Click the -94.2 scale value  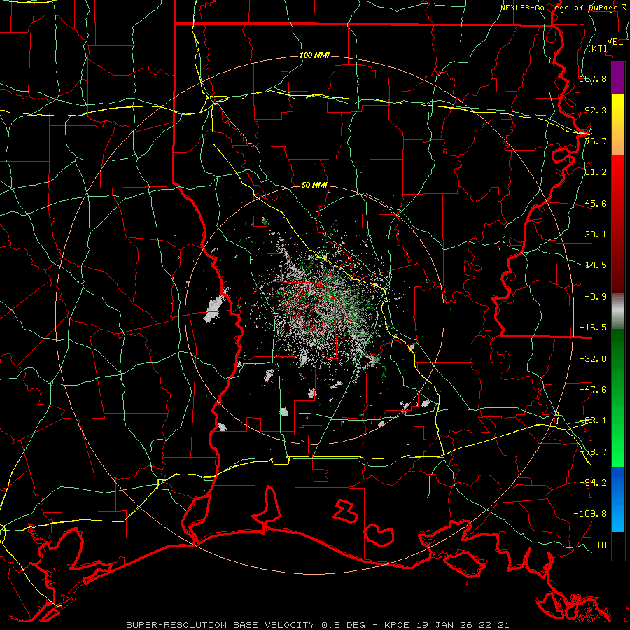pos(593,483)
